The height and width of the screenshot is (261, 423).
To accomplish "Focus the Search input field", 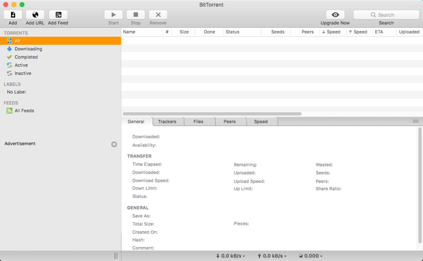I will (x=386, y=15).
